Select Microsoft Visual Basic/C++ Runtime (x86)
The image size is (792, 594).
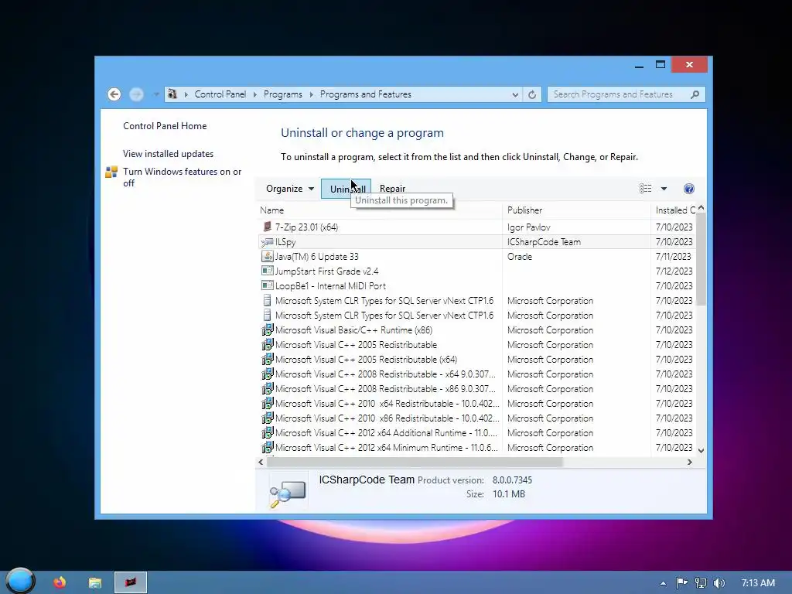pos(353,329)
